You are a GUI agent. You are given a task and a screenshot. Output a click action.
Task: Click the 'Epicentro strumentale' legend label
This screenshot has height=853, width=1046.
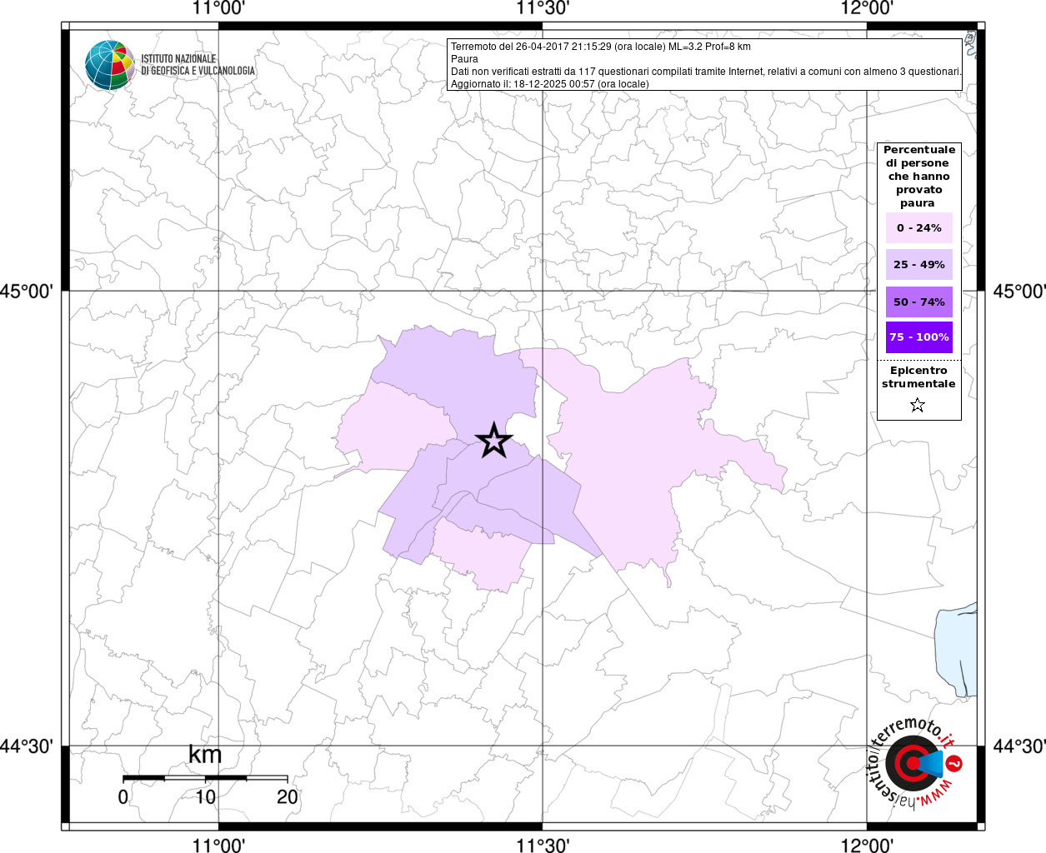coord(918,377)
